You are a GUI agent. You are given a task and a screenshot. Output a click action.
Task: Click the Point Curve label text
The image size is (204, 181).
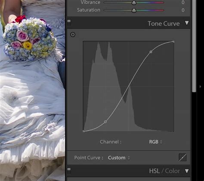pos(89,158)
